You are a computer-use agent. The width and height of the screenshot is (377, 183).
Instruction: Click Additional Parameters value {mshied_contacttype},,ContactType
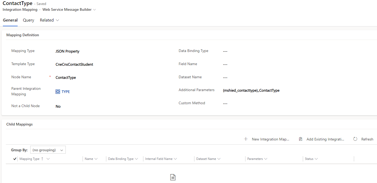(x=251, y=90)
